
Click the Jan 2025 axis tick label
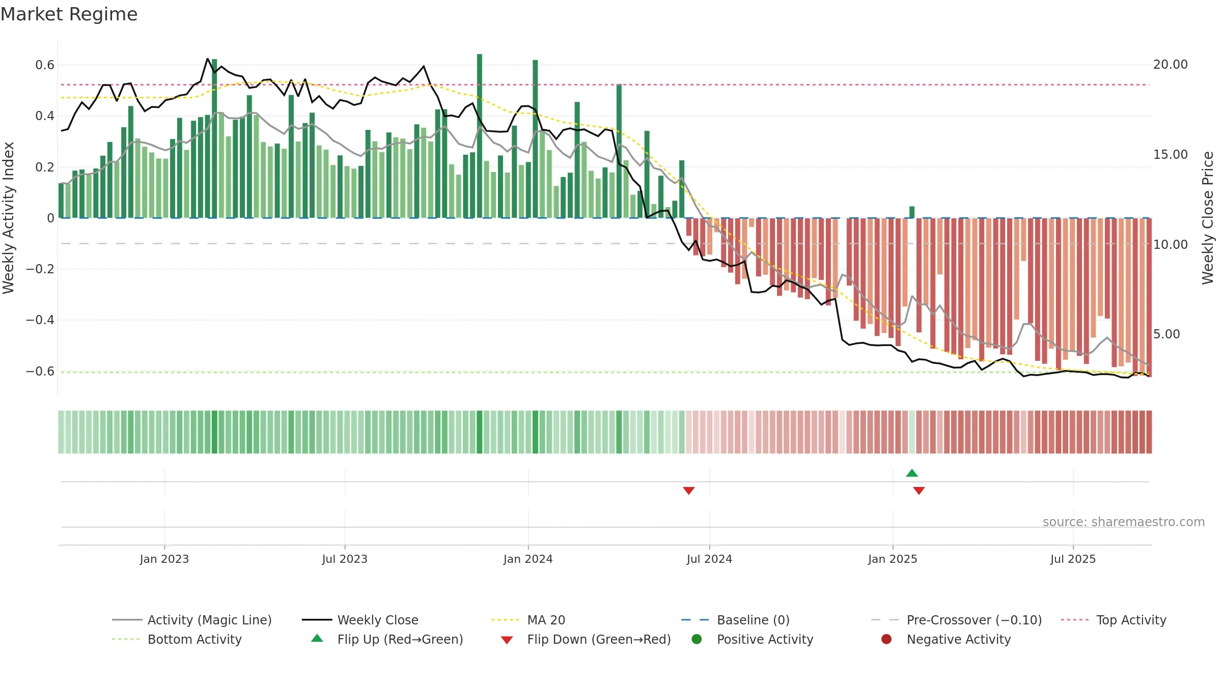coord(893,559)
